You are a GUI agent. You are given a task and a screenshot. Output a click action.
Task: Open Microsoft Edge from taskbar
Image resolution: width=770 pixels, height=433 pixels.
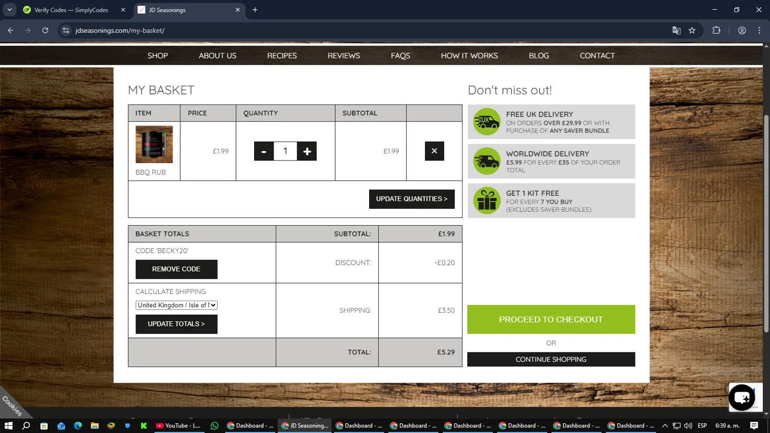78,426
